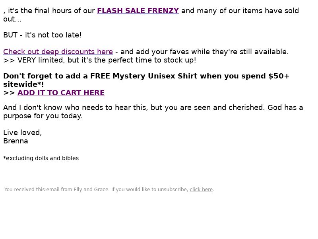Click the 'You received this email from Elly and Grace' text

(x=57, y=190)
